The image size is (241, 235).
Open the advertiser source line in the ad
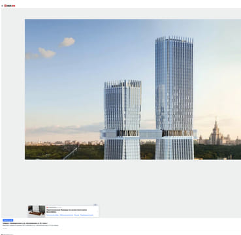(x=55, y=207)
